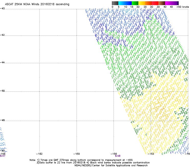Viewport: 190px width, 167px height.
Task: Click the 'NOAA/NESDIS/Center for Satellite Applications' credit
Action: coord(111,165)
